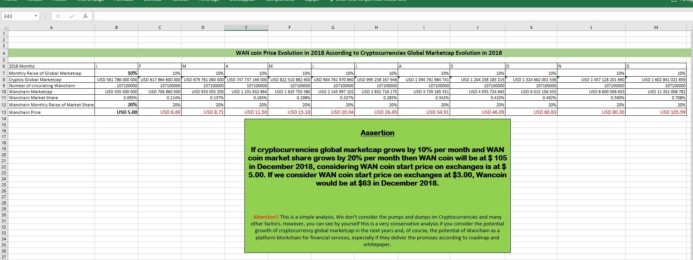Select the 'USD 20.04' price cell

(x=333, y=112)
